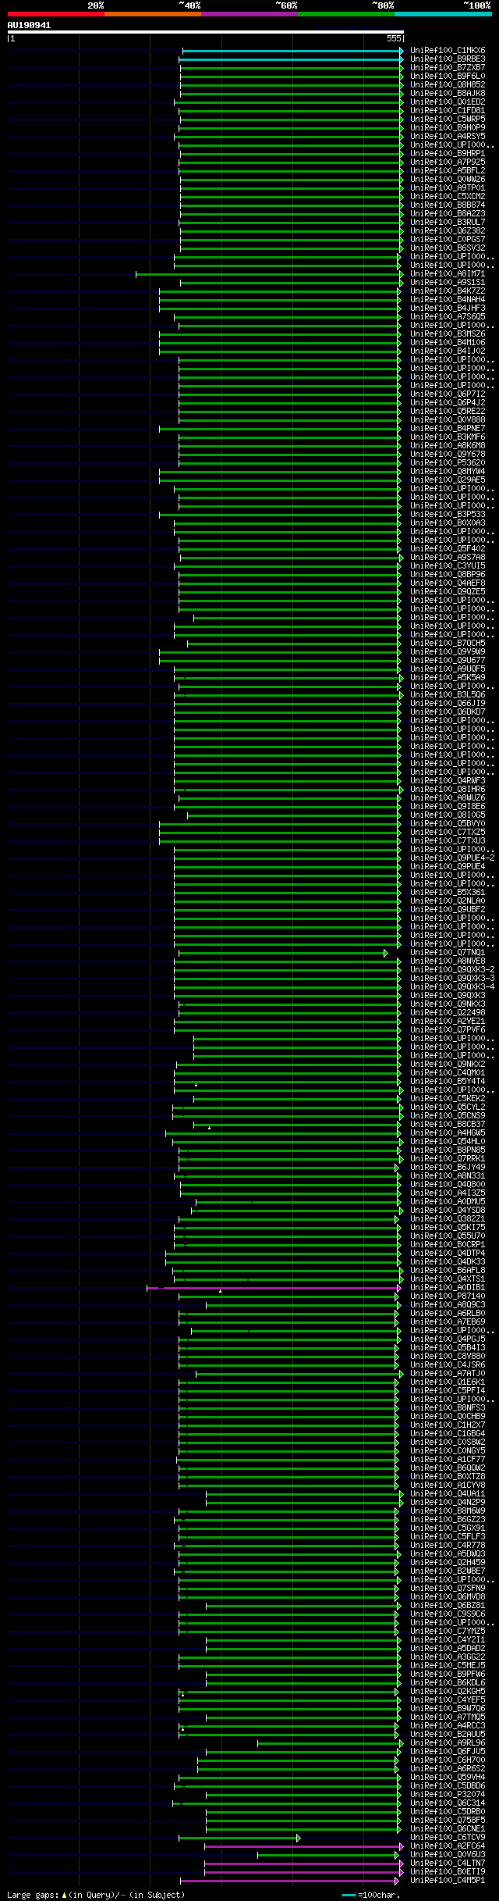499x1901 pixels.
Task: Click label UniRef100_B9HRP1
Action: point(448,154)
